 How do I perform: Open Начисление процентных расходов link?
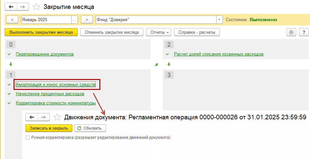(x=50, y=94)
